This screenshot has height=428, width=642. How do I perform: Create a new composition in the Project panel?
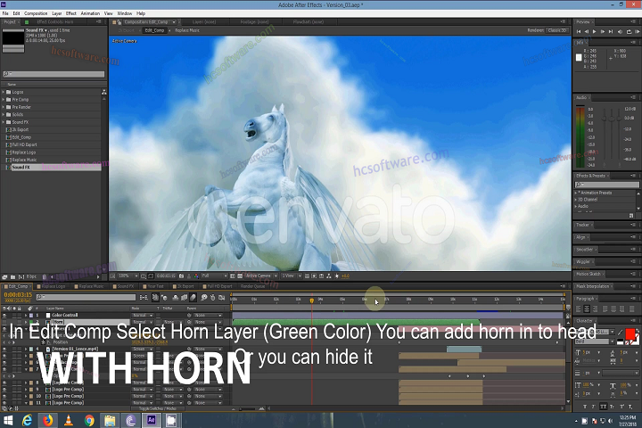(21, 277)
